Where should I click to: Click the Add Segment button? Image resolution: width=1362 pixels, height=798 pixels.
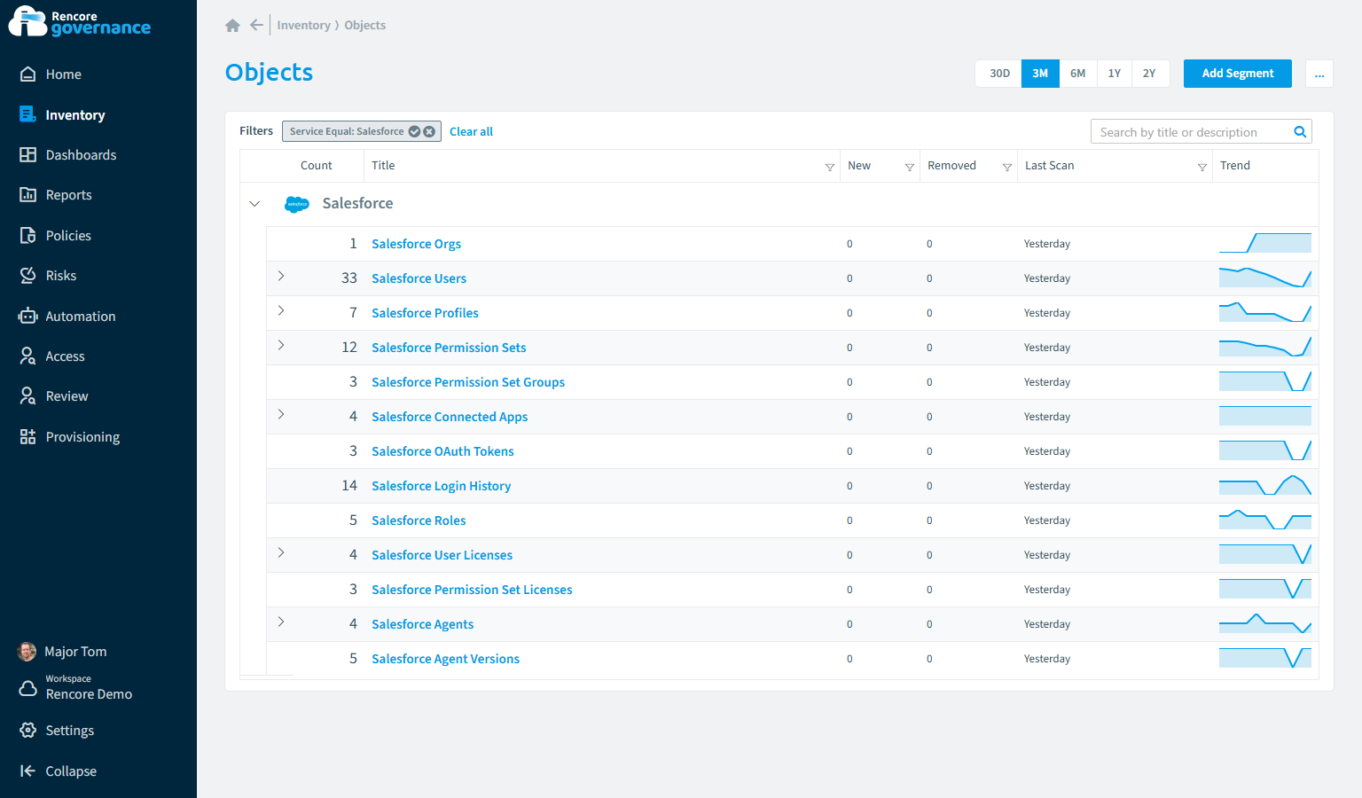pyautogui.click(x=1238, y=74)
